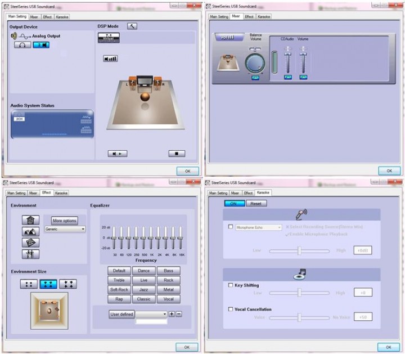405x354 pixels.
Task: Choose the large environment size
Action: point(68,284)
